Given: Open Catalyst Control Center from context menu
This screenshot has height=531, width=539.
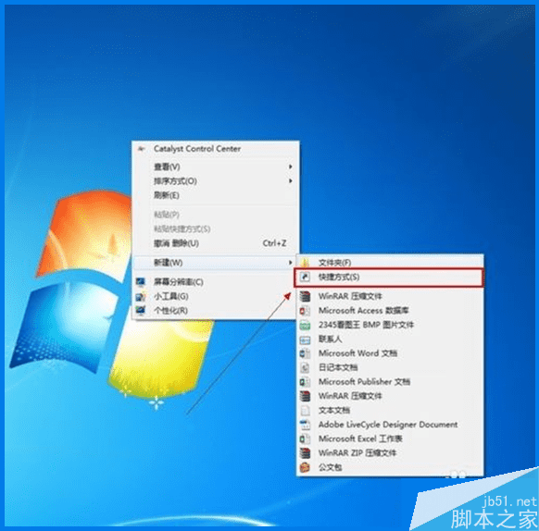Looking at the screenshot, I should 215,149.
